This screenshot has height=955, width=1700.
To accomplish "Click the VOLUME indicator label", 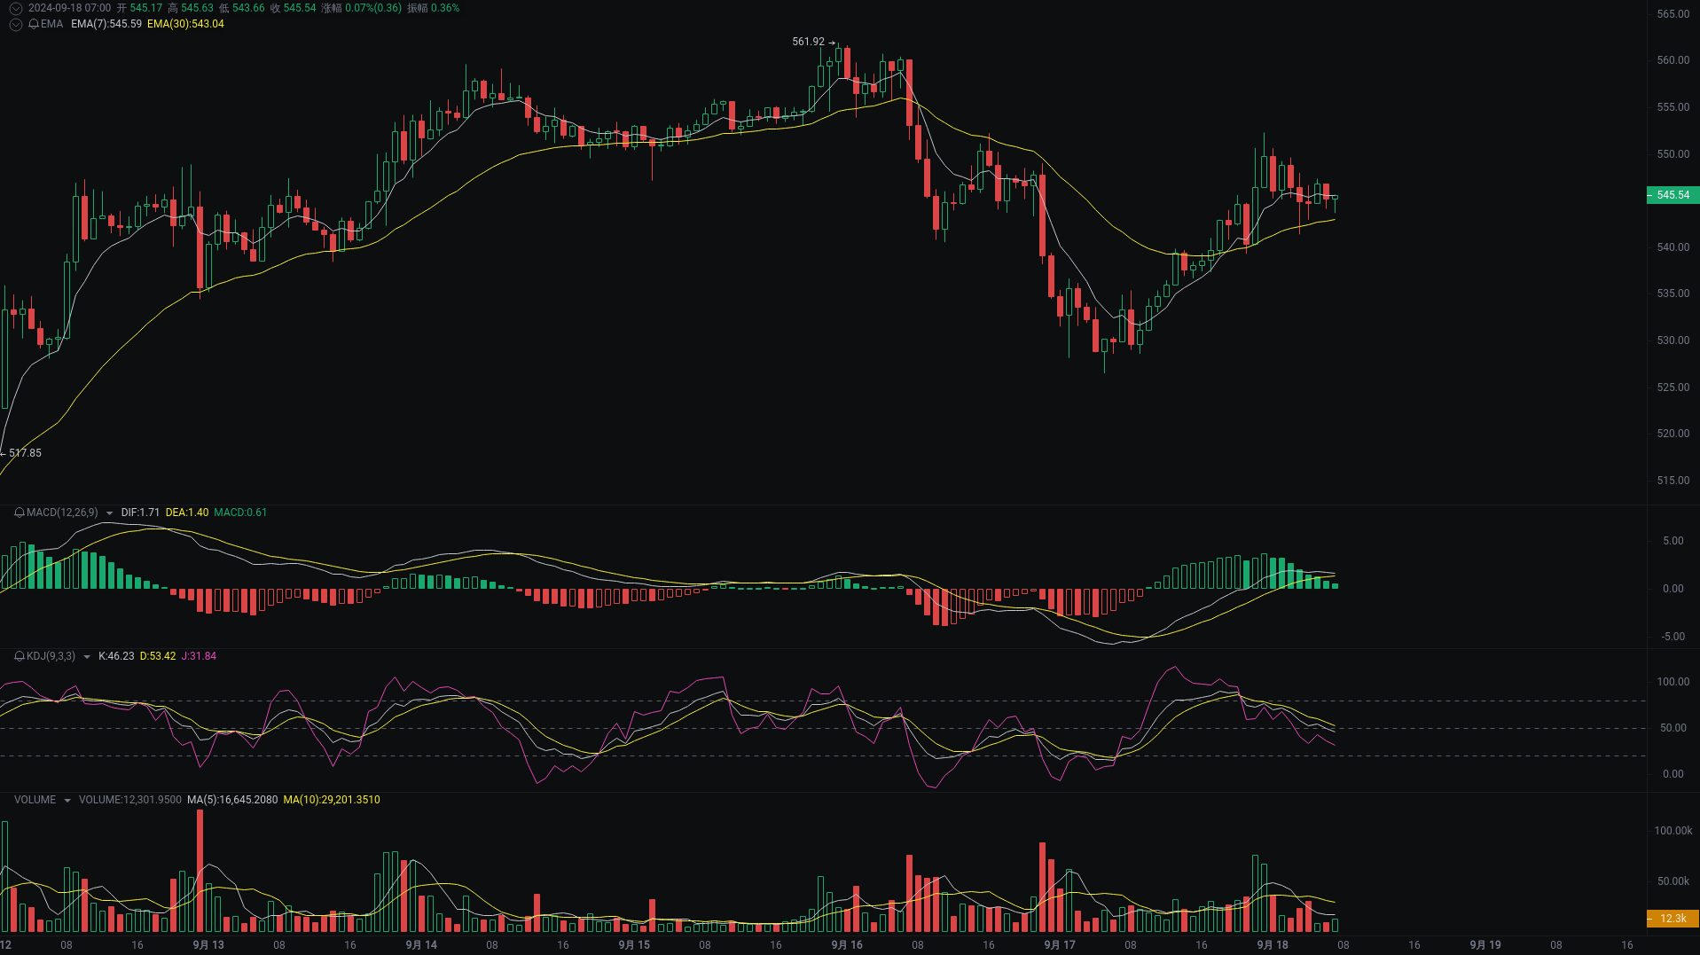I will pyautogui.click(x=35, y=800).
